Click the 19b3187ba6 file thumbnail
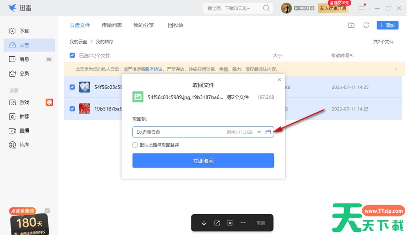Screen dimensions: 407x235 click(x=85, y=109)
